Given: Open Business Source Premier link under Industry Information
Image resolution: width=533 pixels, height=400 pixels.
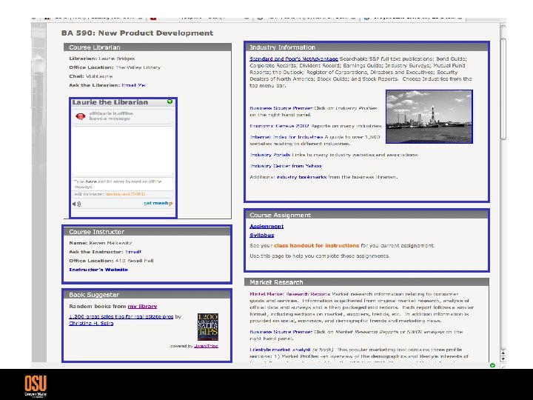Looking at the screenshot, I should coord(281,108).
